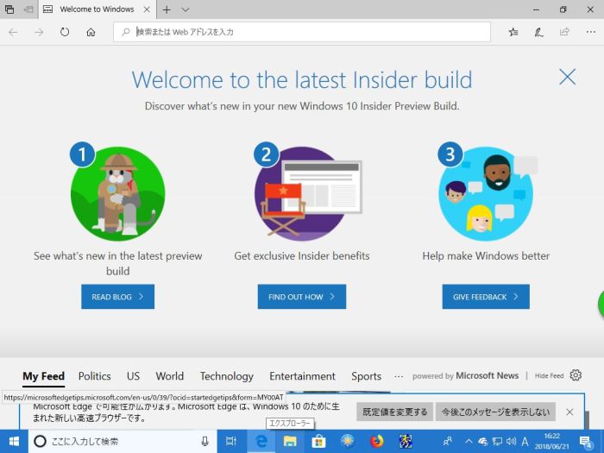
Task: Open the Favorites hub star icon
Action: coord(513,32)
